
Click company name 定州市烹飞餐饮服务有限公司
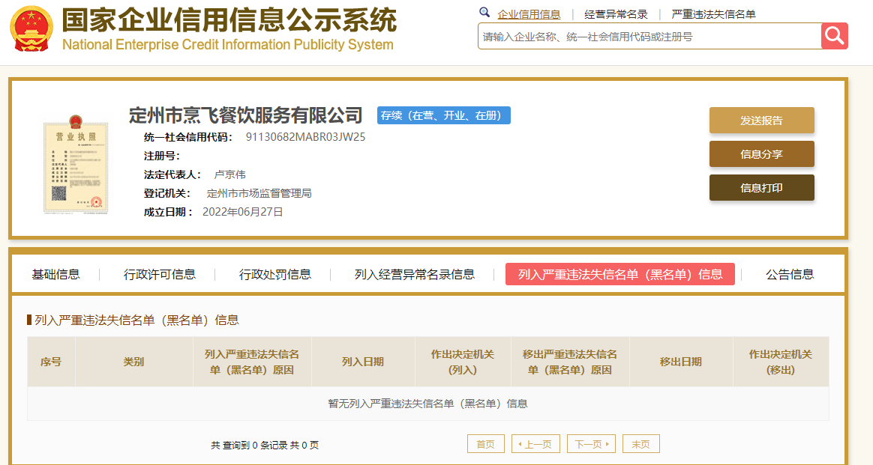[x=245, y=115]
